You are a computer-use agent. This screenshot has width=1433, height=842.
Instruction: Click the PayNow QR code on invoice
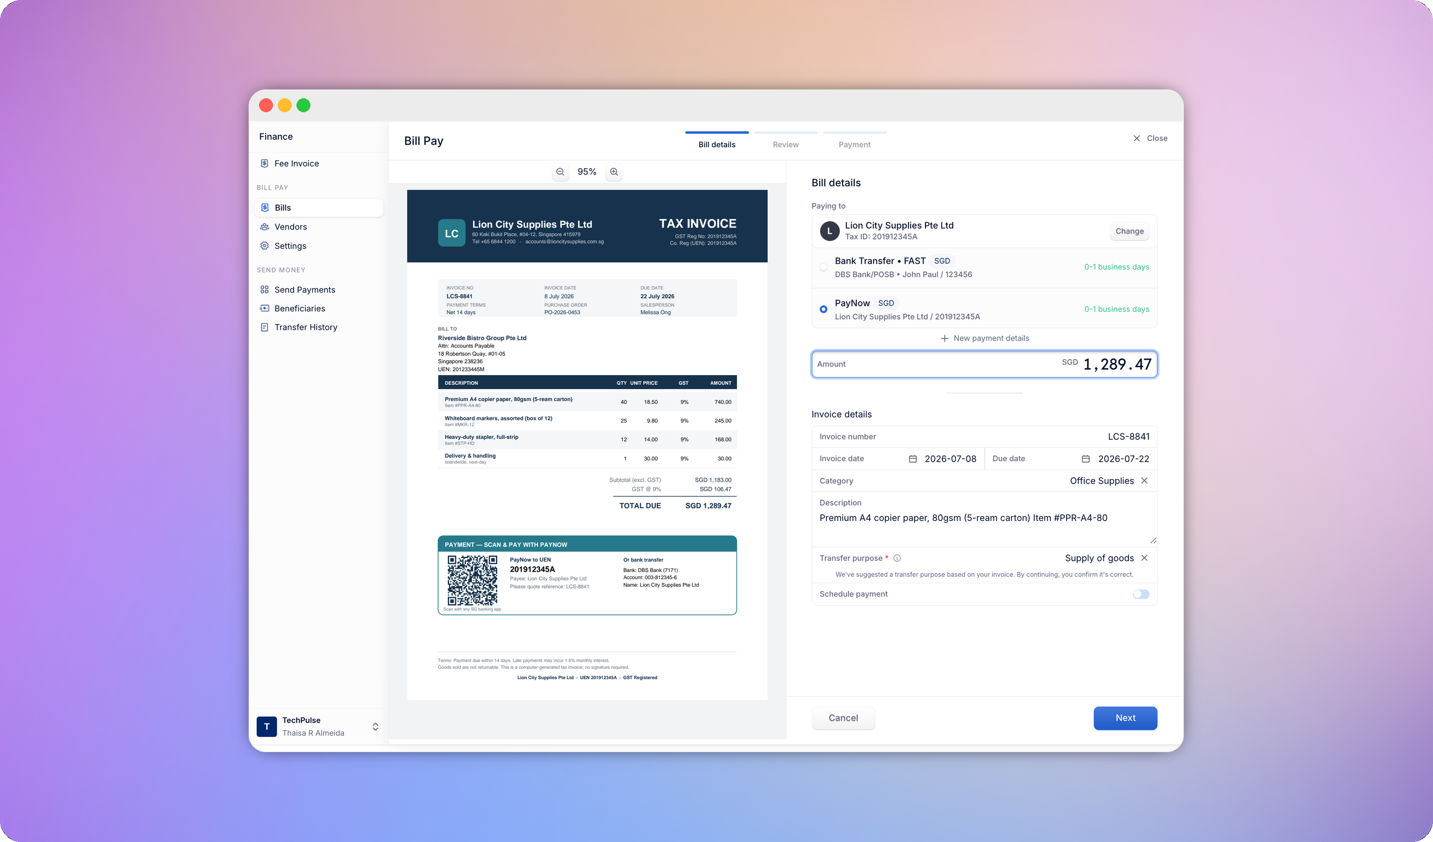472,581
